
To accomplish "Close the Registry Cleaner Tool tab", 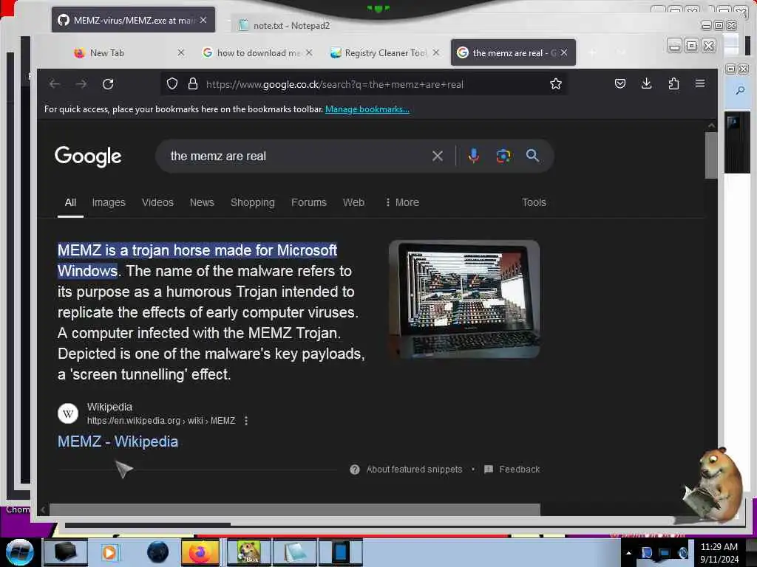I will click(x=436, y=52).
